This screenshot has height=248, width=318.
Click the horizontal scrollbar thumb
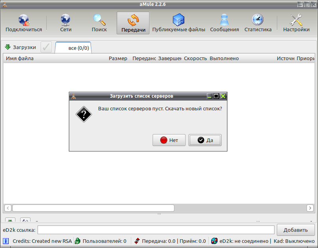(x=93, y=208)
